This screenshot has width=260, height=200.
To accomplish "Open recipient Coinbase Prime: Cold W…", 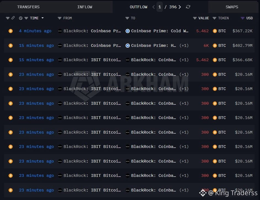I will 160,31.
